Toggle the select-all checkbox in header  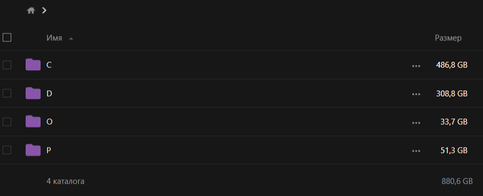click(x=7, y=37)
